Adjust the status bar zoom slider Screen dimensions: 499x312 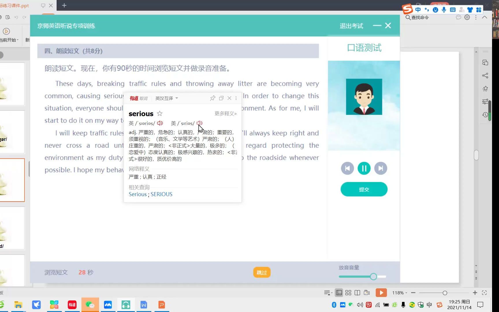[445, 293]
